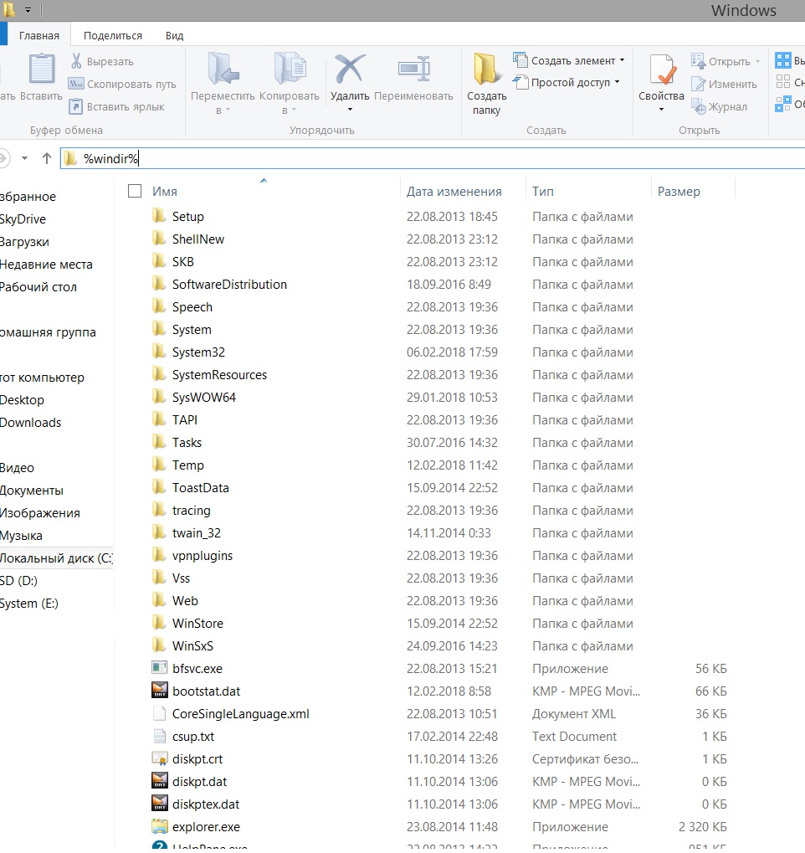
Task: Click the bfsvc.exe file icon
Action: point(159,667)
